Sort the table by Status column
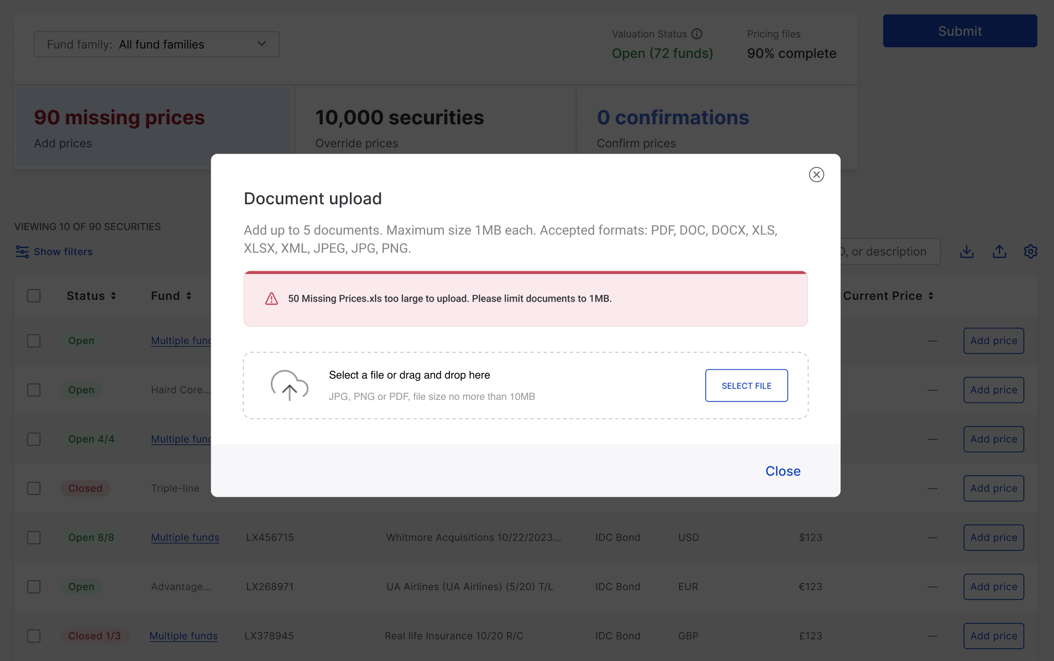This screenshot has height=661, width=1054. point(91,296)
